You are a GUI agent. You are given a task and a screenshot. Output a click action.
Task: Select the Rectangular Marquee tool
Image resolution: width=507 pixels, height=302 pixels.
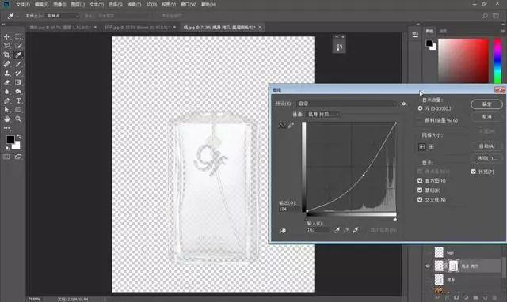click(18, 36)
